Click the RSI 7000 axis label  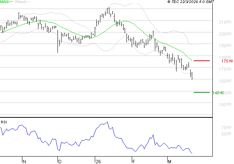click(226, 127)
